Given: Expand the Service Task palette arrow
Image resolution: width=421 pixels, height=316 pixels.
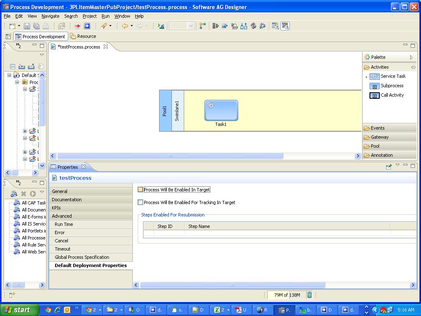Looking at the screenshot, I should 366,77.
